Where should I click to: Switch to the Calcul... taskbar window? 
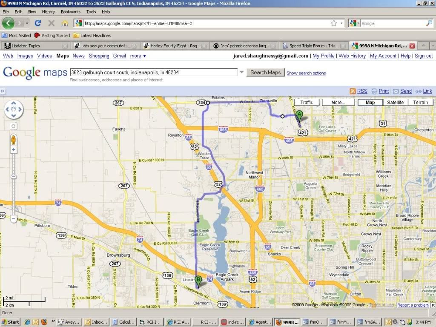point(124,322)
